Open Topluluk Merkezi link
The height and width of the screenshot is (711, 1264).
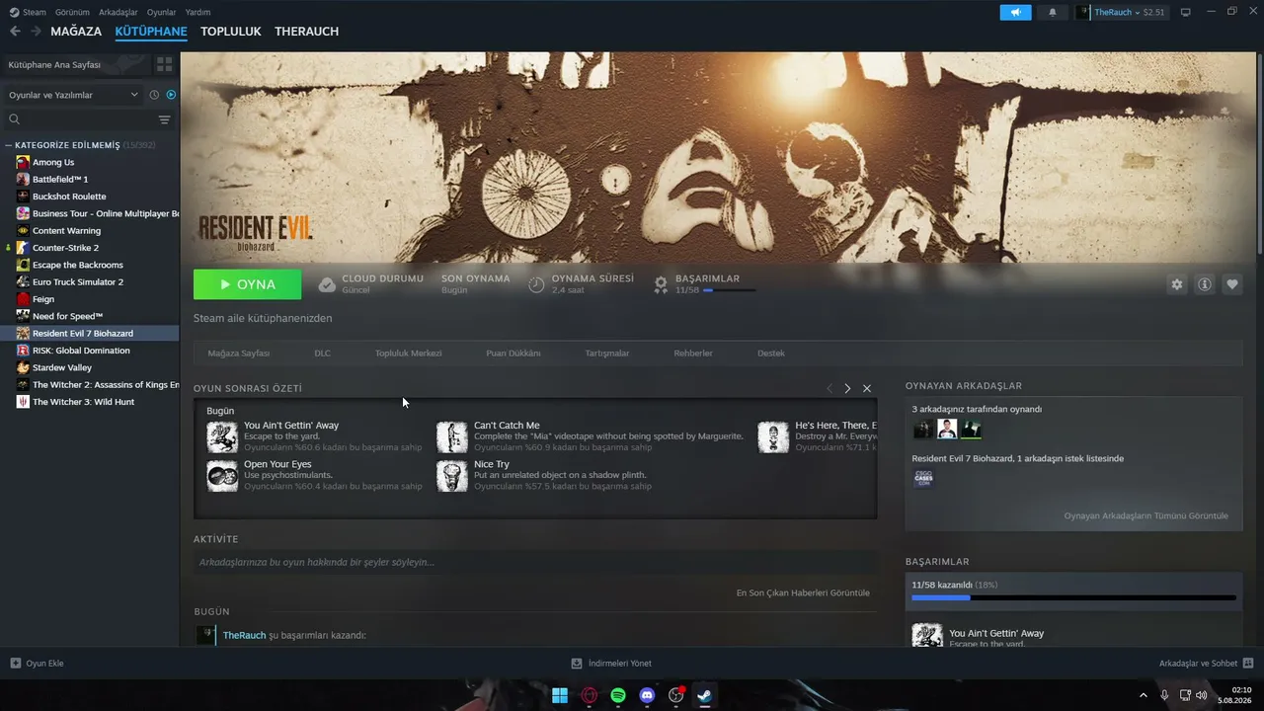pos(409,353)
